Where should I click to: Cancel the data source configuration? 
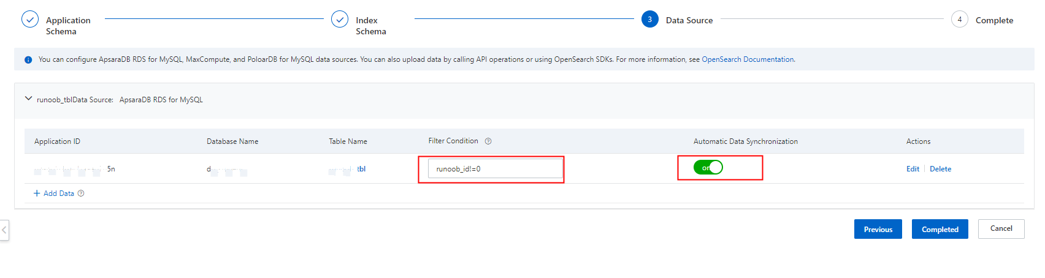1001,229
